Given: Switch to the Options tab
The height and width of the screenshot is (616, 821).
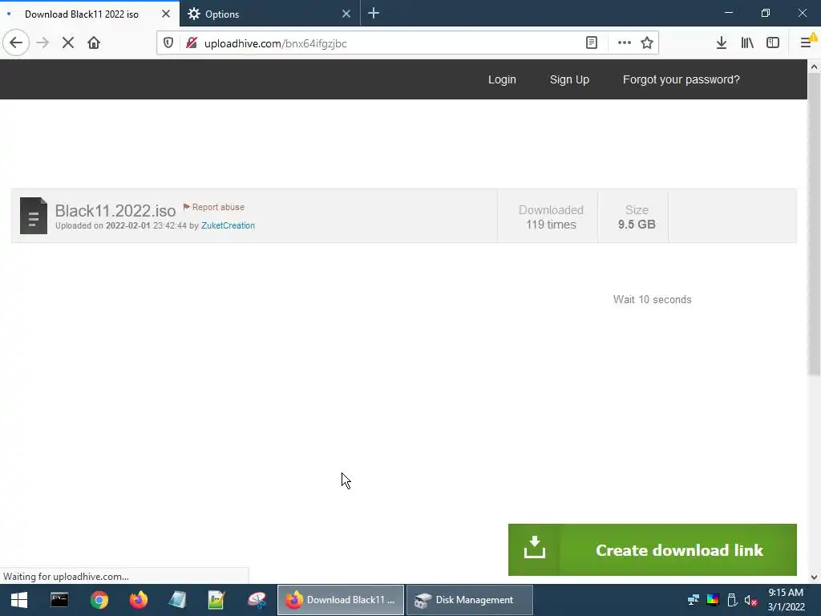Looking at the screenshot, I should point(269,14).
